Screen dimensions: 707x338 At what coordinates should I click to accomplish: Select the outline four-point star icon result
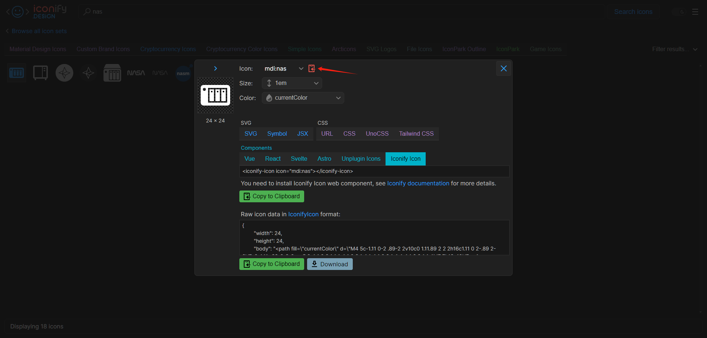pos(88,73)
